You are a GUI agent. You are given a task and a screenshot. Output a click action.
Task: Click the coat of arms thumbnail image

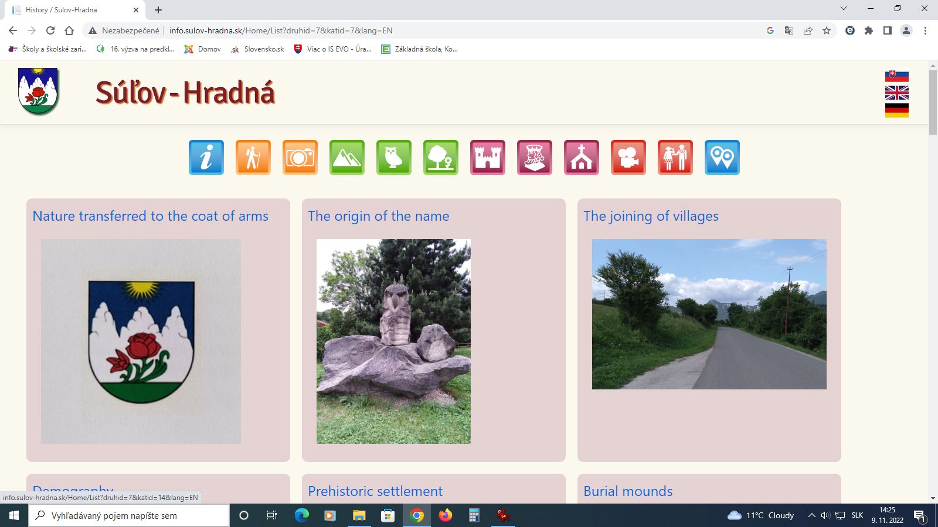pyautogui.click(x=141, y=341)
